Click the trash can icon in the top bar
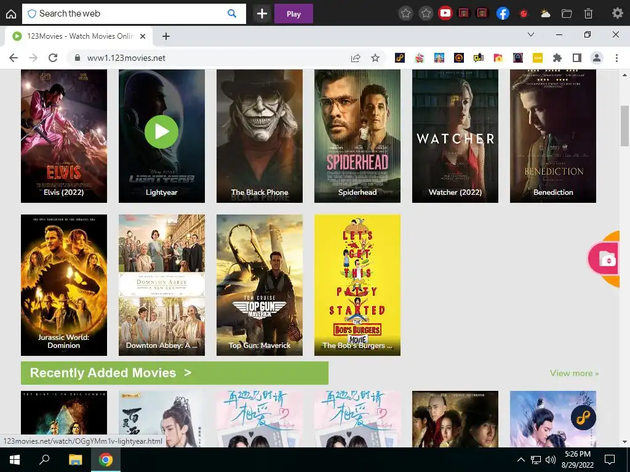The width and height of the screenshot is (630, 472). [x=588, y=14]
